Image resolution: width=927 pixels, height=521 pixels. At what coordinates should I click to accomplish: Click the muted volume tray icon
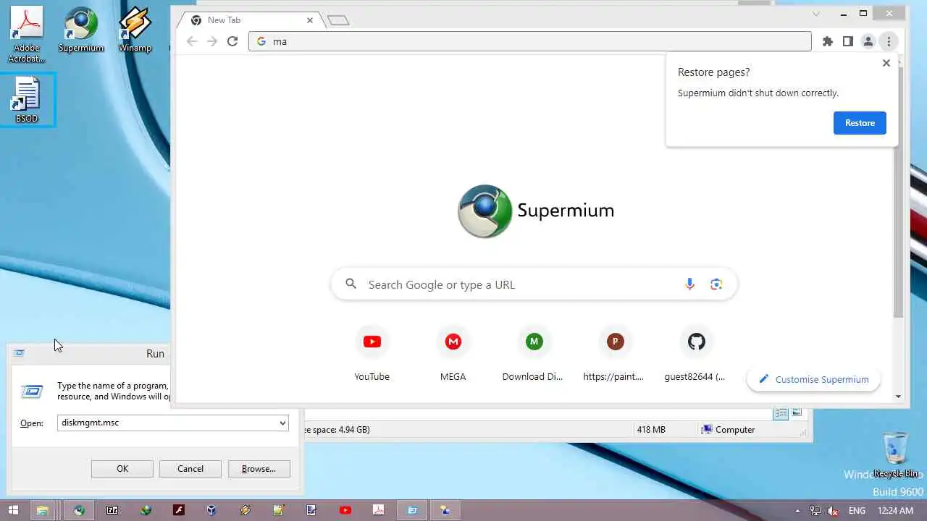(x=834, y=511)
